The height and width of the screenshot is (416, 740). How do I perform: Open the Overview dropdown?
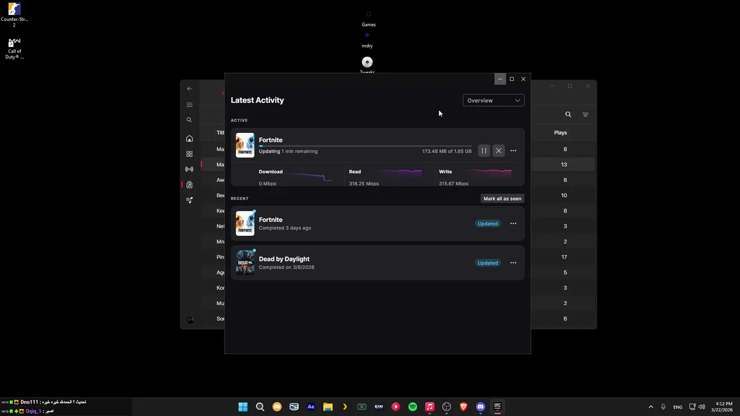click(493, 101)
